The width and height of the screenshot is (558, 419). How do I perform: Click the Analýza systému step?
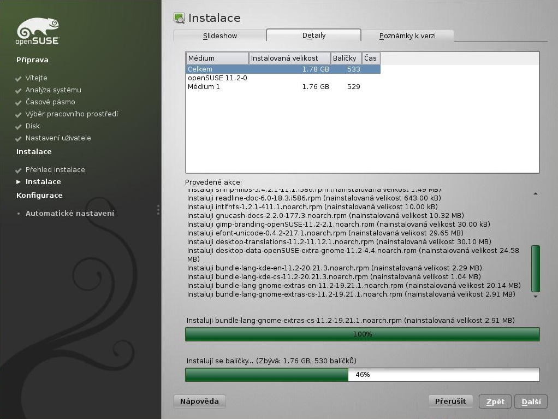(54, 90)
